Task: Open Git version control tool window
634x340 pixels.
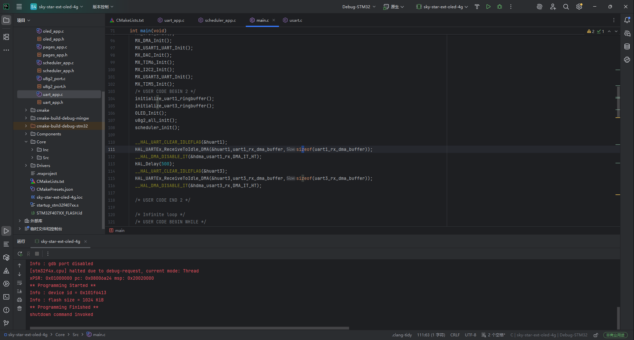Action: click(x=6, y=323)
